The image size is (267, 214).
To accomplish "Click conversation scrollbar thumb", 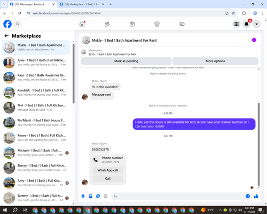I will pyautogui.click(x=258, y=144).
